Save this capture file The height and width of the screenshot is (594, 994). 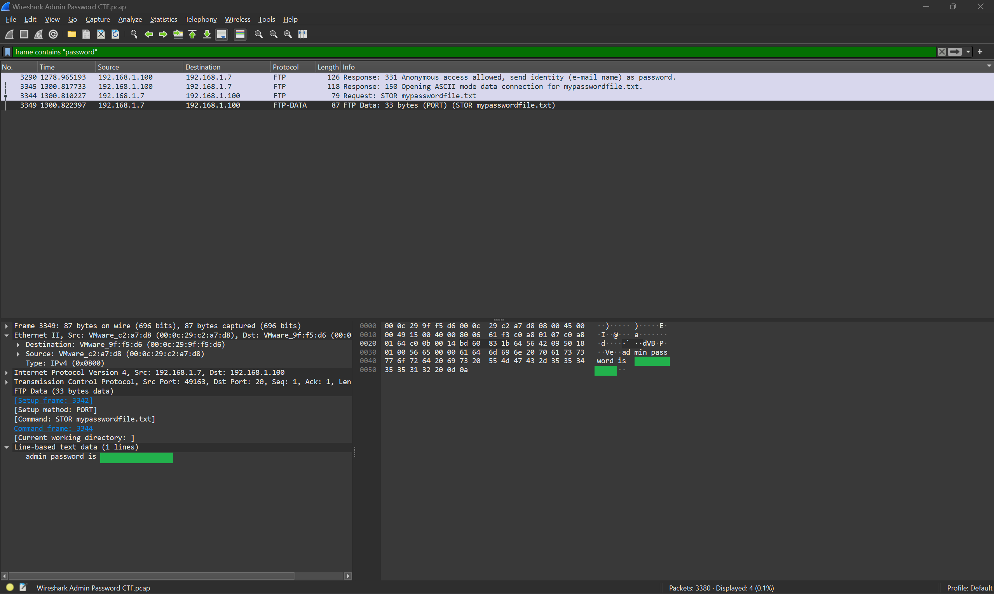[86, 34]
